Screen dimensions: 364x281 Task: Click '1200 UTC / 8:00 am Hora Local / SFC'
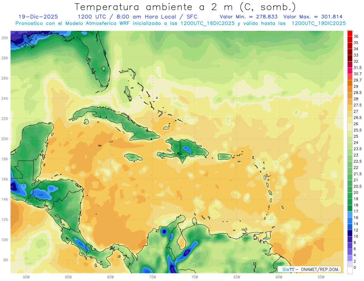tap(137, 17)
